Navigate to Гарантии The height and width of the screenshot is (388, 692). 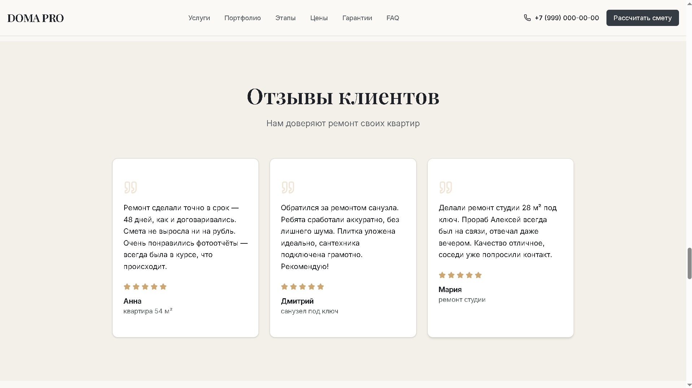(357, 18)
